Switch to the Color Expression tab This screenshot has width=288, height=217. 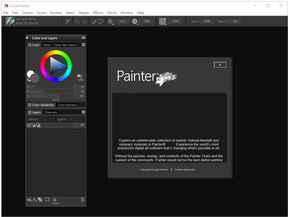click(67, 105)
